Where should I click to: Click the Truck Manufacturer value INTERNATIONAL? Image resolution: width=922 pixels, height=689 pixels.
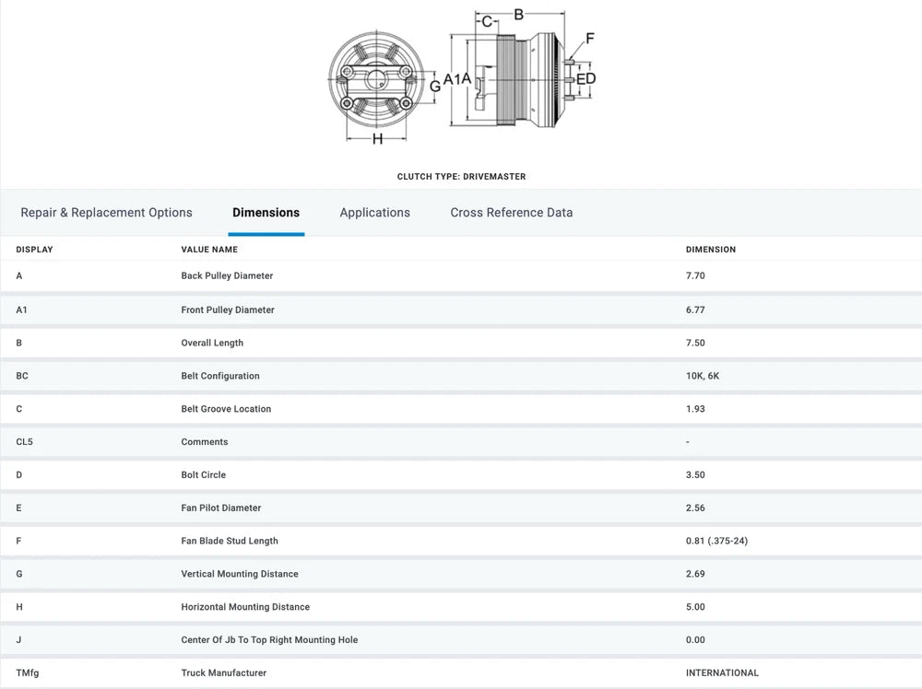pos(722,673)
